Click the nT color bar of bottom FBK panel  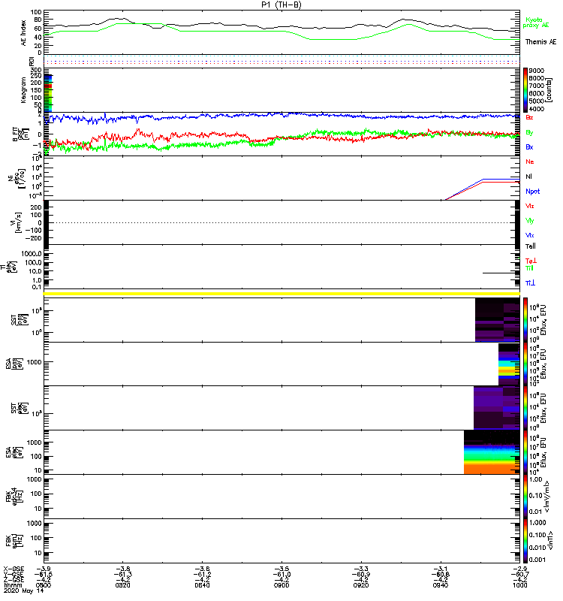click(x=525, y=541)
